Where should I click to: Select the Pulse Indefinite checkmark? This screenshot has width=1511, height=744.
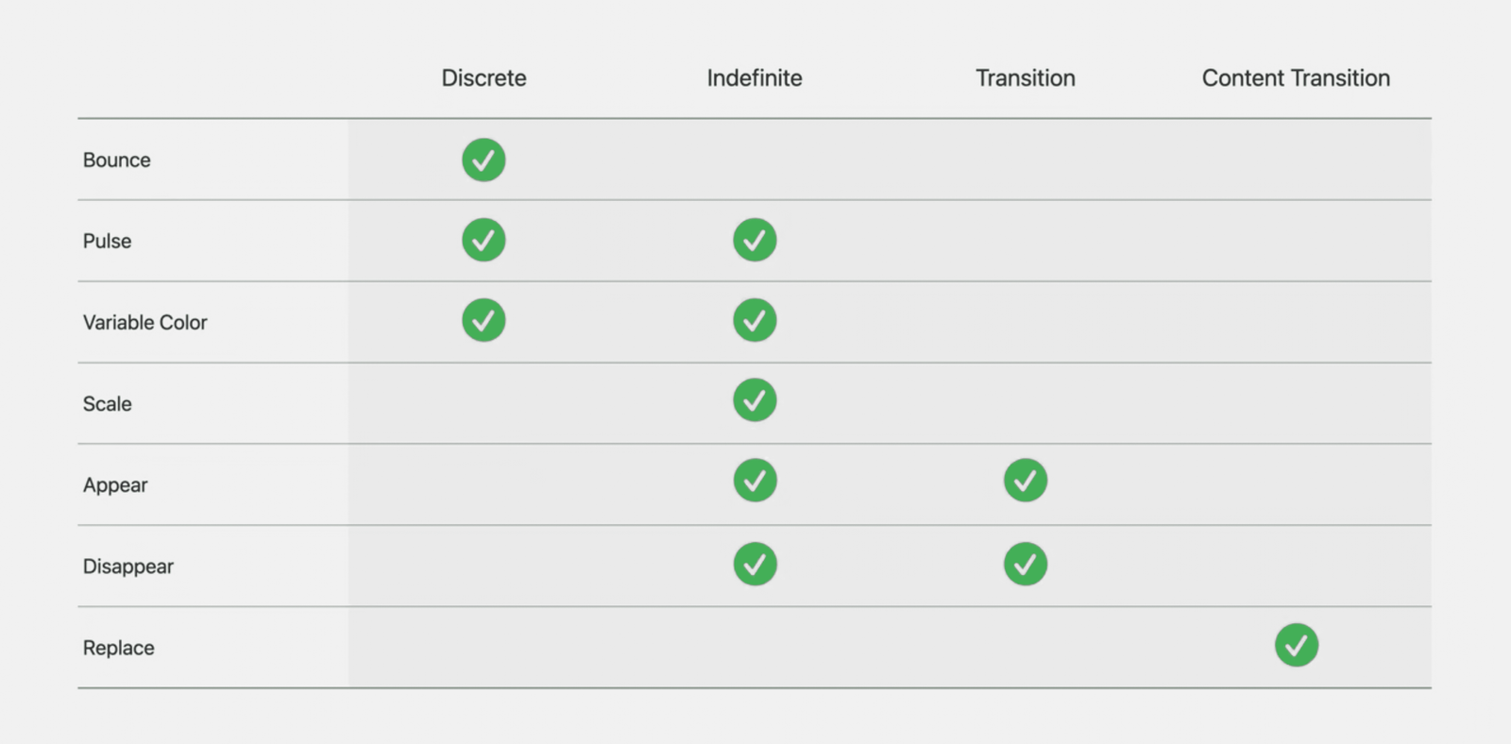coord(755,240)
